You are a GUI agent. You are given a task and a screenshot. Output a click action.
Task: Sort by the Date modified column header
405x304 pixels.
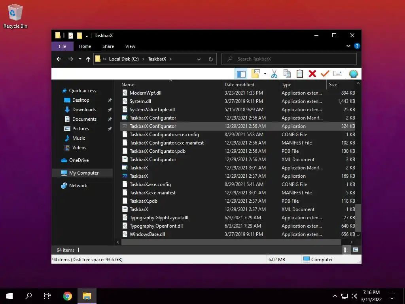coord(250,85)
